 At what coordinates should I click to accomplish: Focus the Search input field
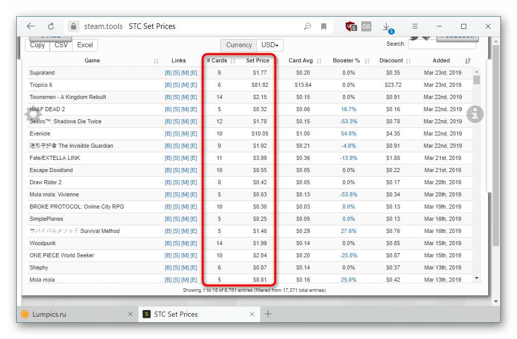442,44
